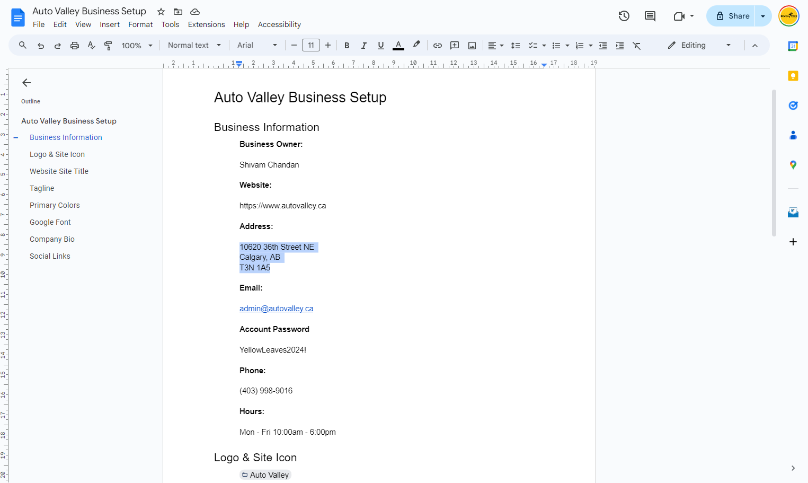This screenshot has height=483, width=808.
Task: Undo the last action
Action: [x=41, y=46]
